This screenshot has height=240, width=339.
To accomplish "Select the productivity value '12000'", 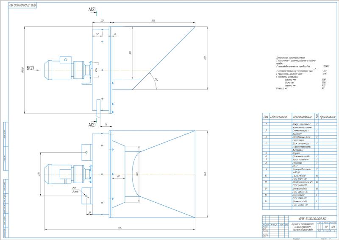I will 326,66.
